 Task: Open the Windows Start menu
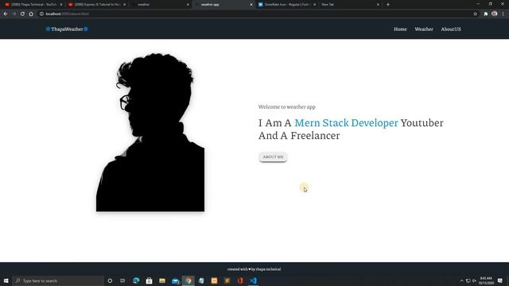click(6, 280)
